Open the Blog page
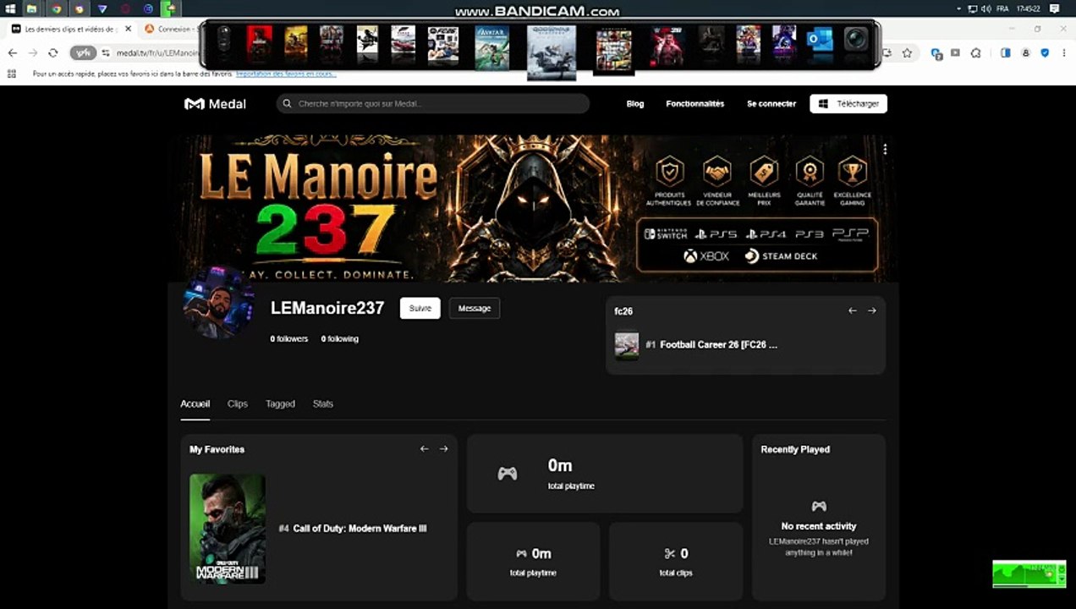 click(634, 104)
